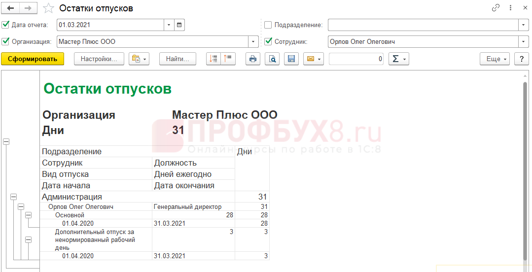This screenshot has height=272, width=532.
Task: Click Мастер Плюс ООО in report header
Action: tap(225, 115)
